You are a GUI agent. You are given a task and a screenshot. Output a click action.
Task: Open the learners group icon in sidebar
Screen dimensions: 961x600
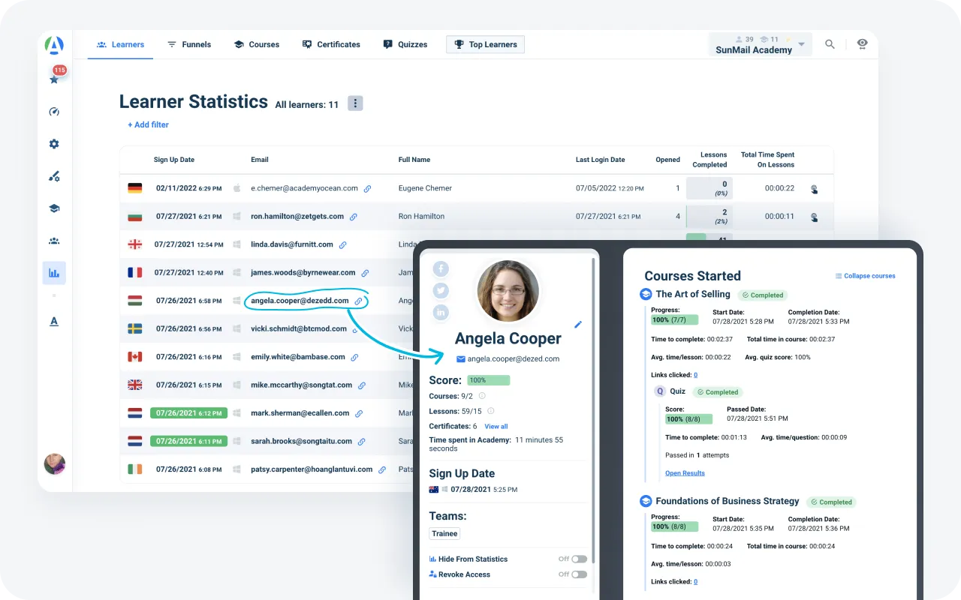[x=54, y=241]
